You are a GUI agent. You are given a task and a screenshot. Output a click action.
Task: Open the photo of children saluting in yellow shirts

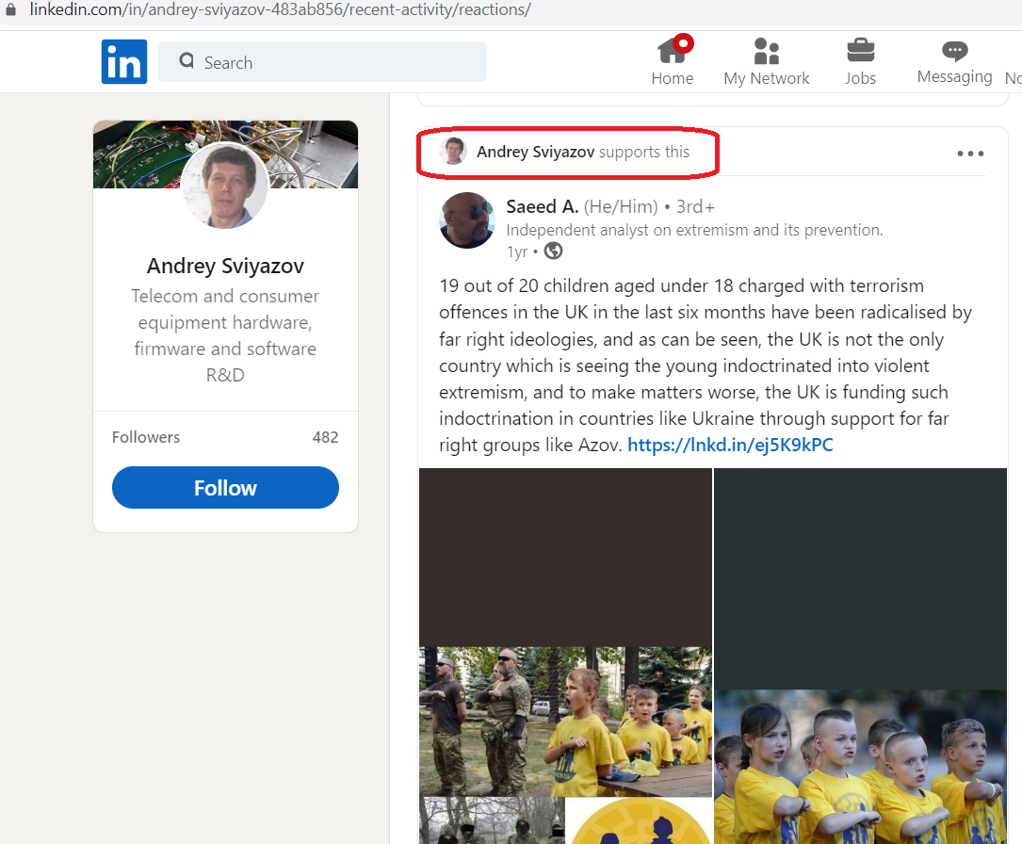coord(860,767)
